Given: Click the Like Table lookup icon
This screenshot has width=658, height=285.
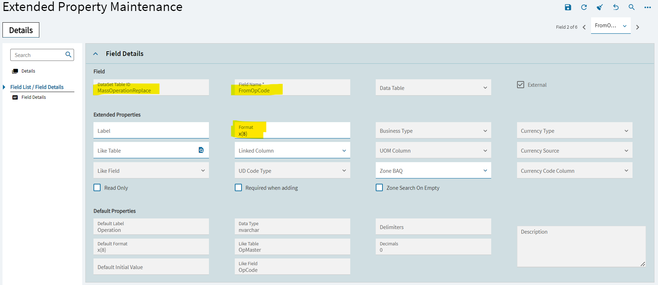Looking at the screenshot, I should pyautogui.click(x=201, y=150).
